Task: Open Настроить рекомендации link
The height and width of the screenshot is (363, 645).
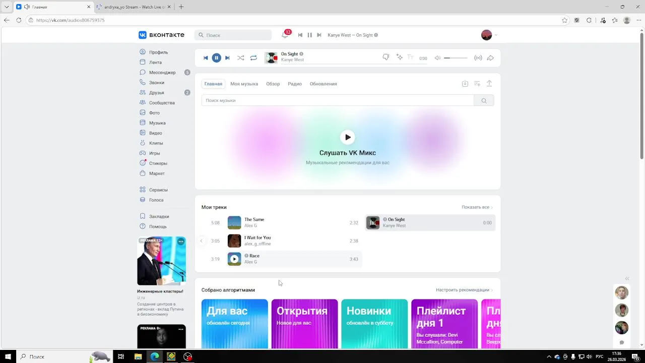Action: coord(465,290)
